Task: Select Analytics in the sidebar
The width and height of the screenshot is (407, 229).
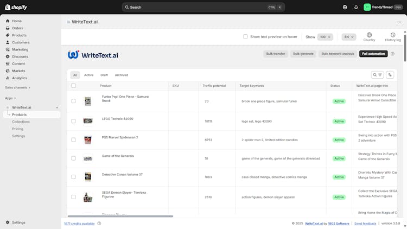Action: click(20, 78)
